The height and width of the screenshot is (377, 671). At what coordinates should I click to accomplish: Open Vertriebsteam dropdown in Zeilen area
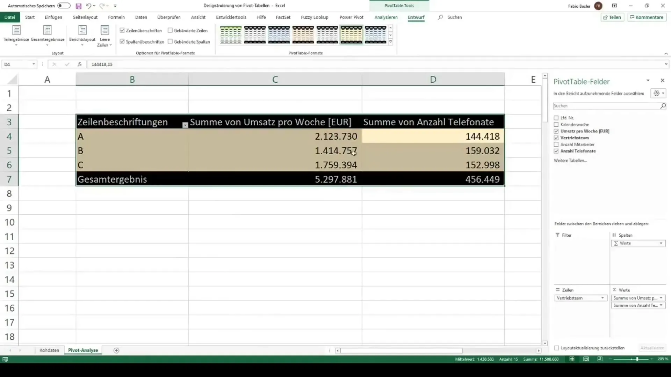click(603, 298)
